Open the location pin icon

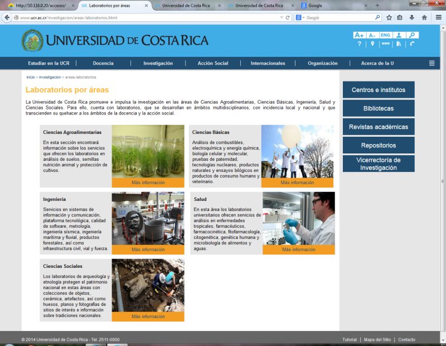pos(372,44)
